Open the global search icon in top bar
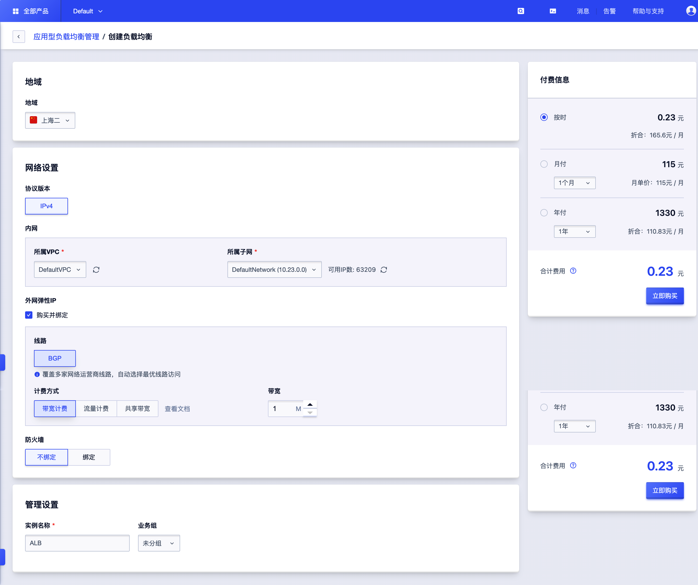Image resolution: width=698 pixels, height=585 pixels. 521,11
